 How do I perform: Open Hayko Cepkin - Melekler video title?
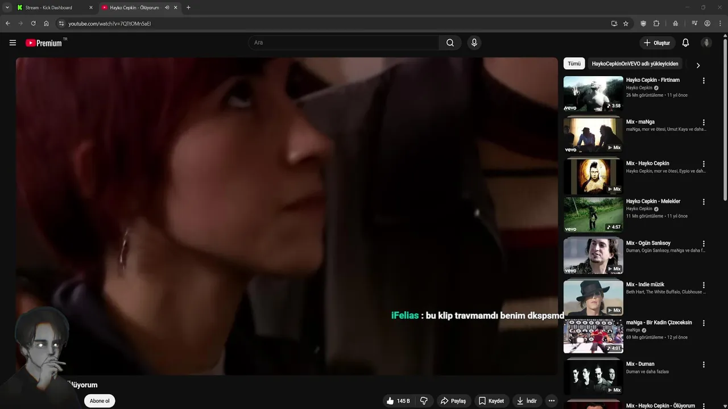(x=653, y=201)
